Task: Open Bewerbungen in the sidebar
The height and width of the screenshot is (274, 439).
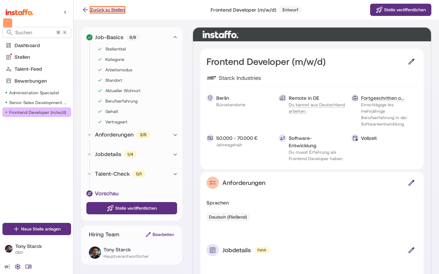Action: click(37, 81)
